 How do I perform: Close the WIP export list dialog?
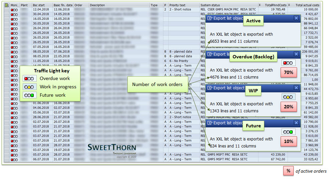pyautogui.click(x=296, y=88)
